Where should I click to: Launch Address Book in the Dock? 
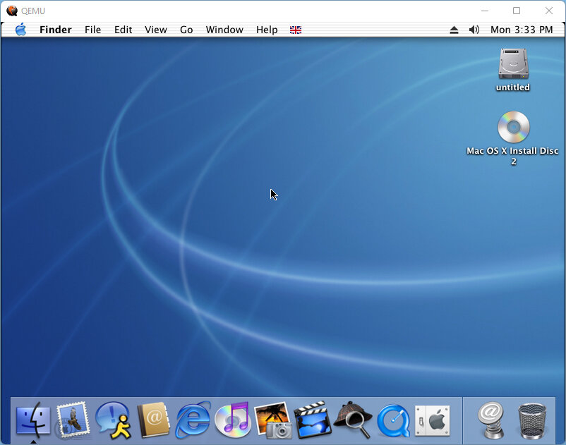pos(153,420)
